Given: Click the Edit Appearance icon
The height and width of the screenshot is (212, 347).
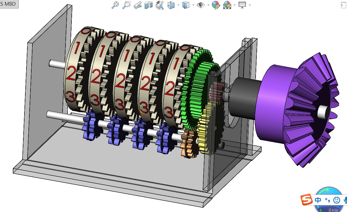Looking at the screenshot, I should [216, 5].
